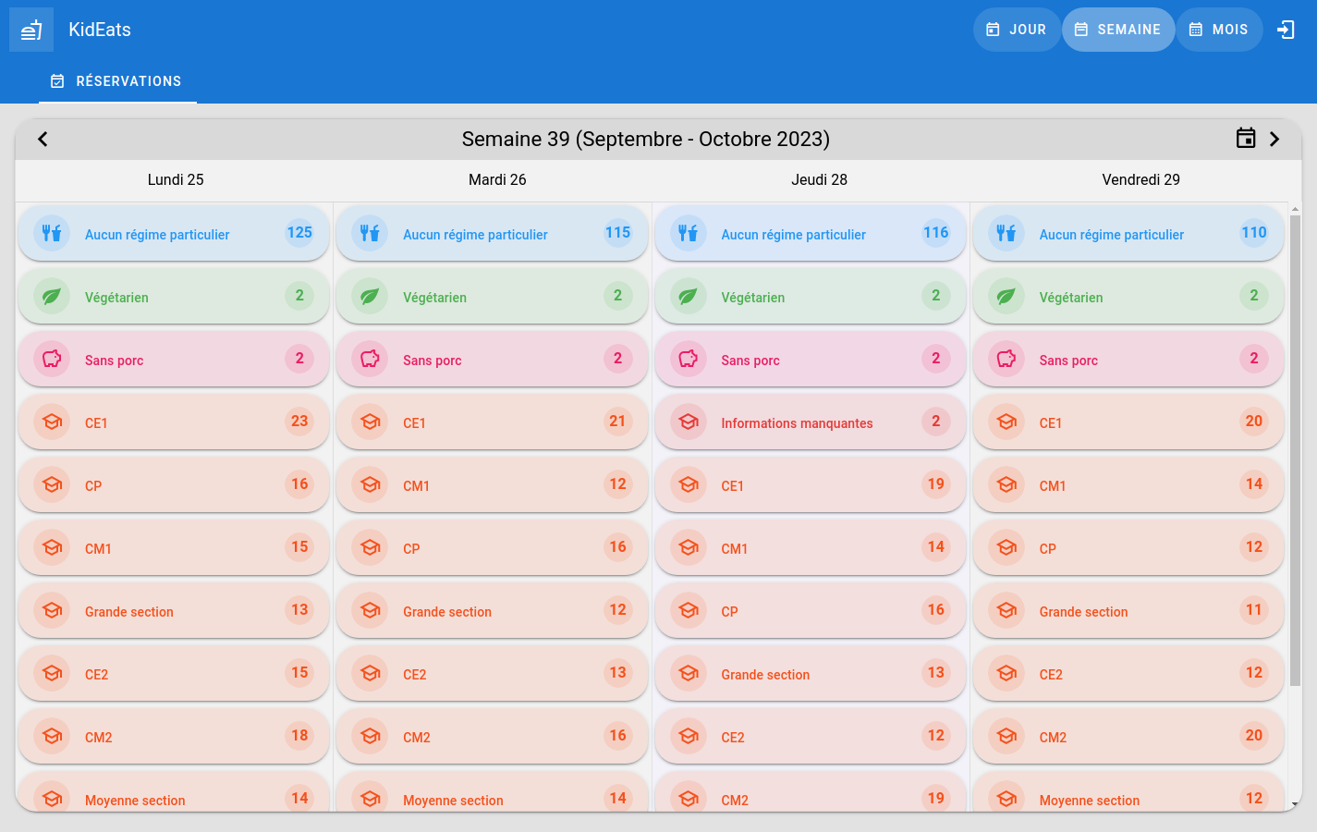Viewport: 1317px width, 832px height.
Task: Click the week title Semaine 39
Action: [x=646, y=139]
